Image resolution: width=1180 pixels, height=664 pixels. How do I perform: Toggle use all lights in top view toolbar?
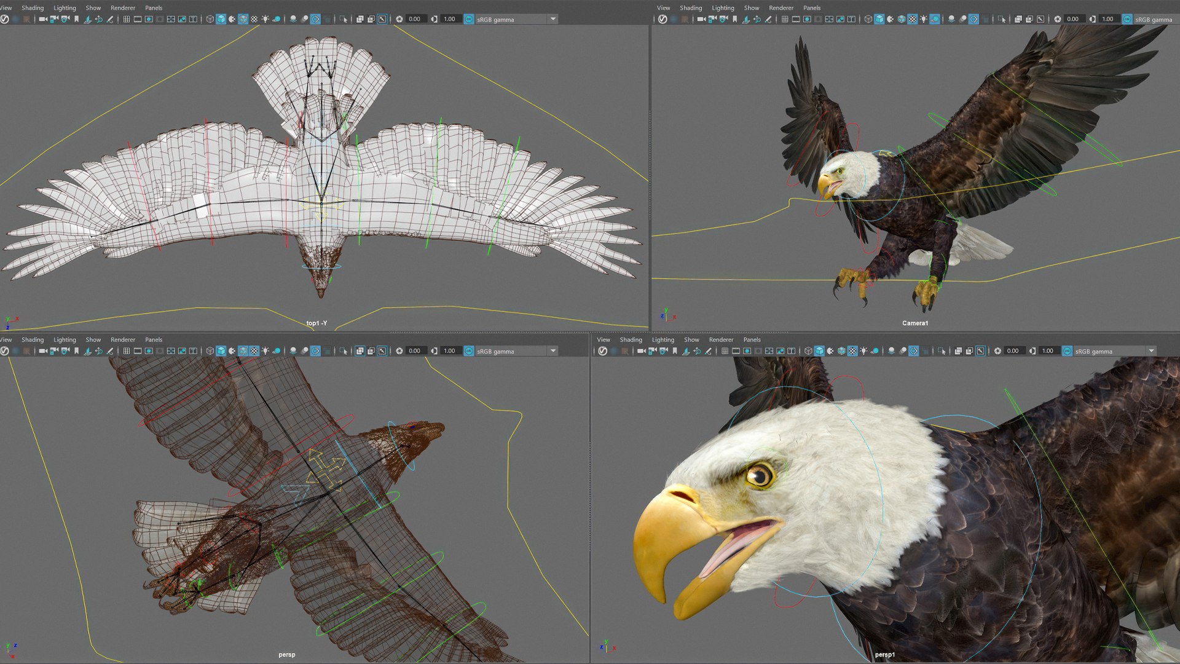265,19
